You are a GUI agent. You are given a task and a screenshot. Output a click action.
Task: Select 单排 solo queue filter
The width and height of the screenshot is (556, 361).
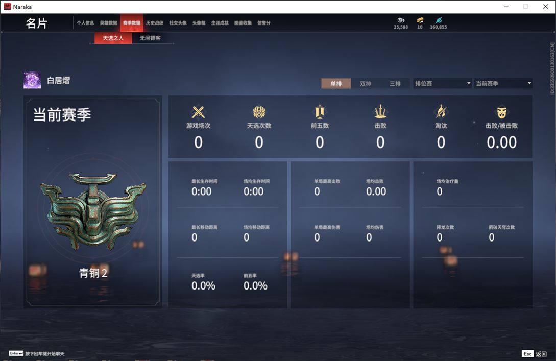click(336, 83)
